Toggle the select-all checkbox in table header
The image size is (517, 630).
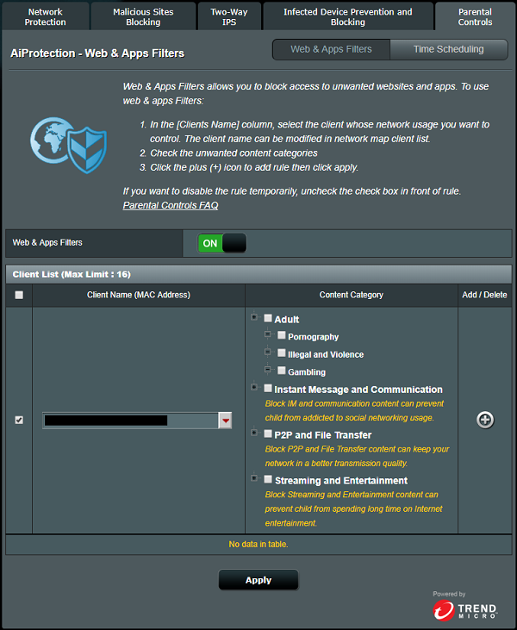[x=19, y=295]
